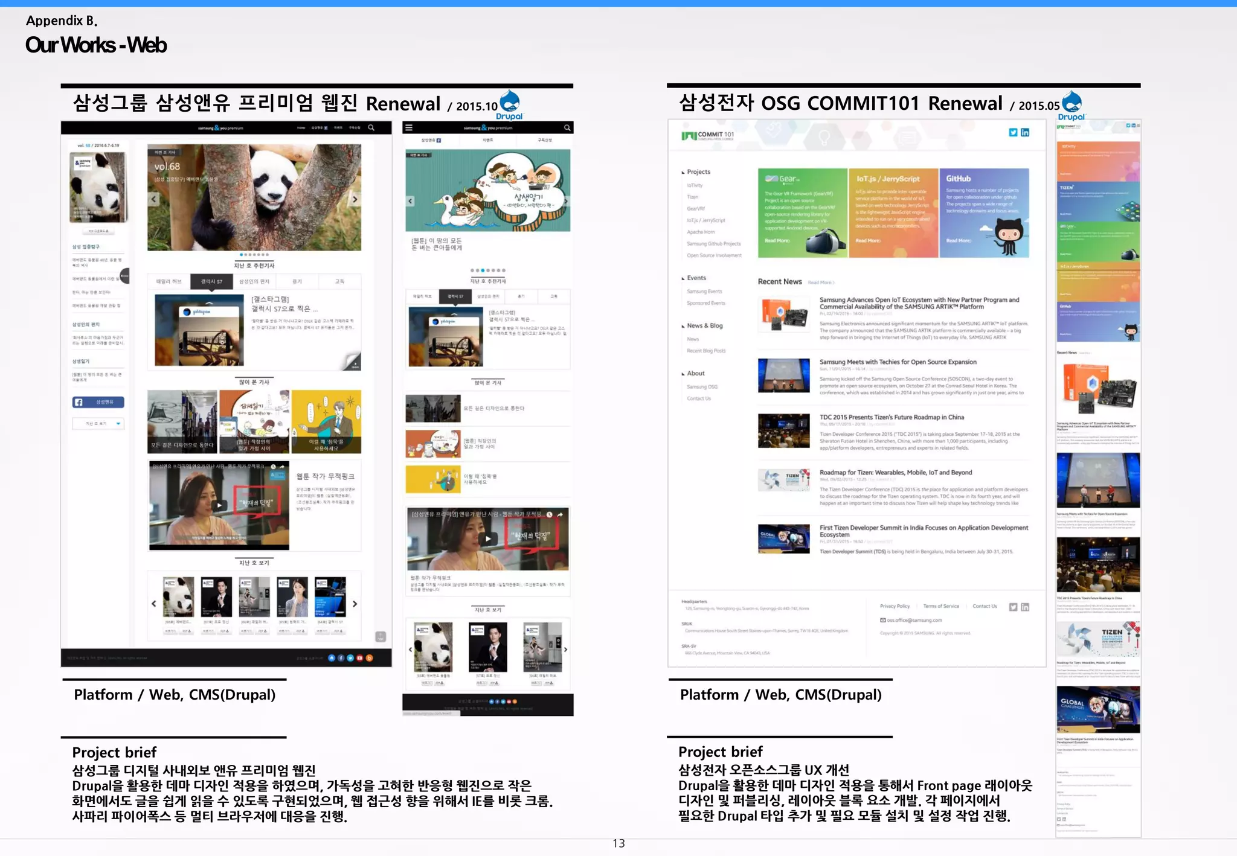Click the LinkedIn icon in the COMMIT 101 footer
The width and height of the screenshot is (1237, 856).
1025,607
